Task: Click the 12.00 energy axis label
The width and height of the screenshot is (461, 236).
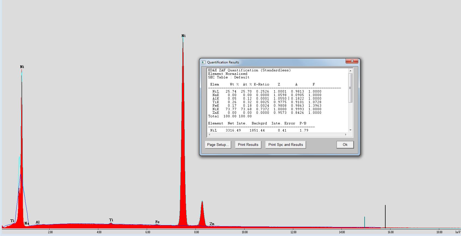Action: [293, 232]
